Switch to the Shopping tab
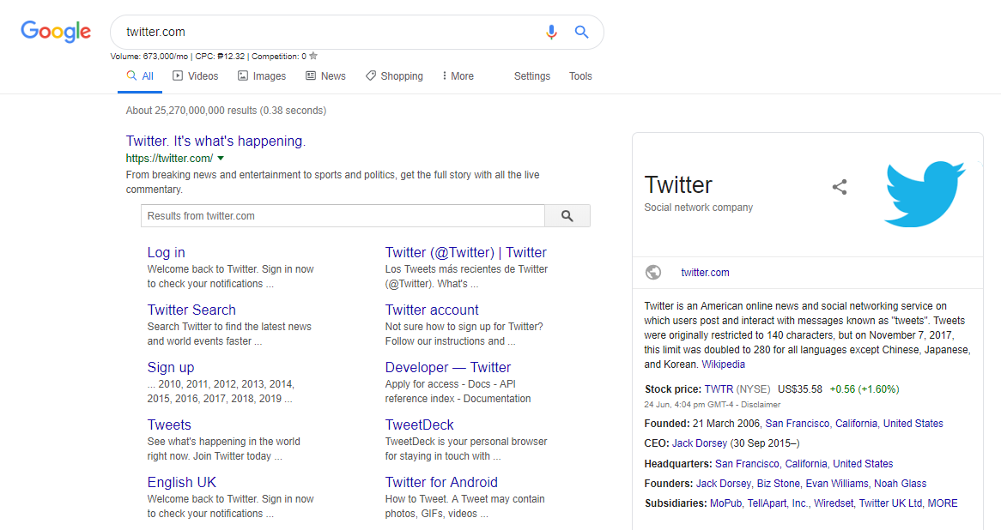 [x=394, y=75]
